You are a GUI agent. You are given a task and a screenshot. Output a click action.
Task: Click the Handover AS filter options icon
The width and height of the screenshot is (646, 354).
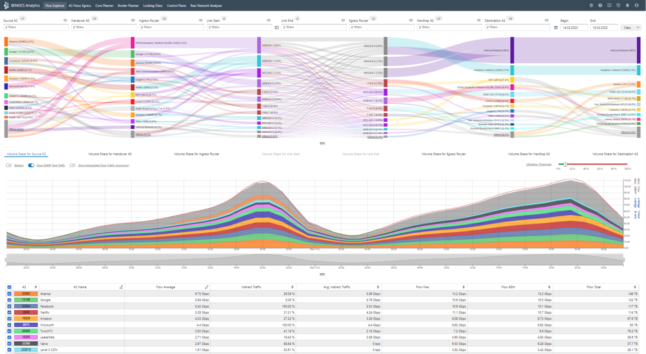click(x=133, y=20)
